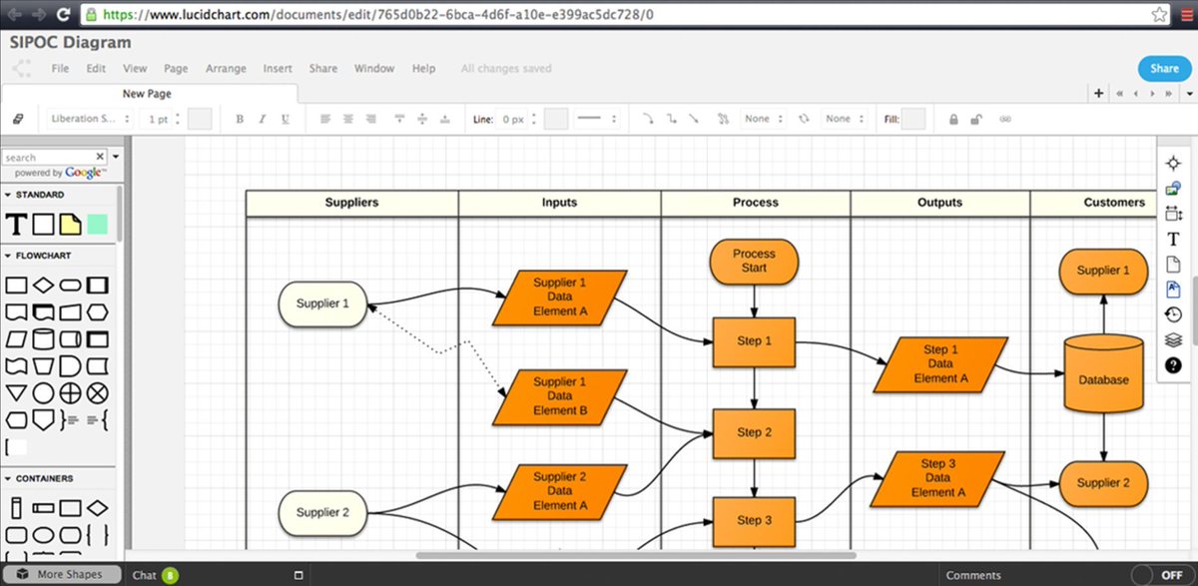The width and height of the screenshot is (1198, 586).
Task: Click the blue Share button
Action: pos(1163,68)
